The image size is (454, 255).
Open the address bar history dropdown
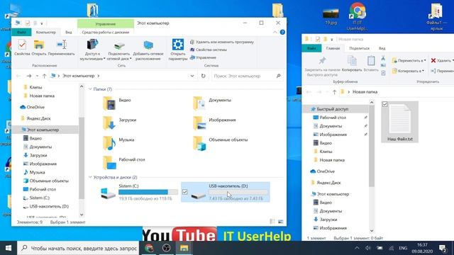tap(192, 76)
